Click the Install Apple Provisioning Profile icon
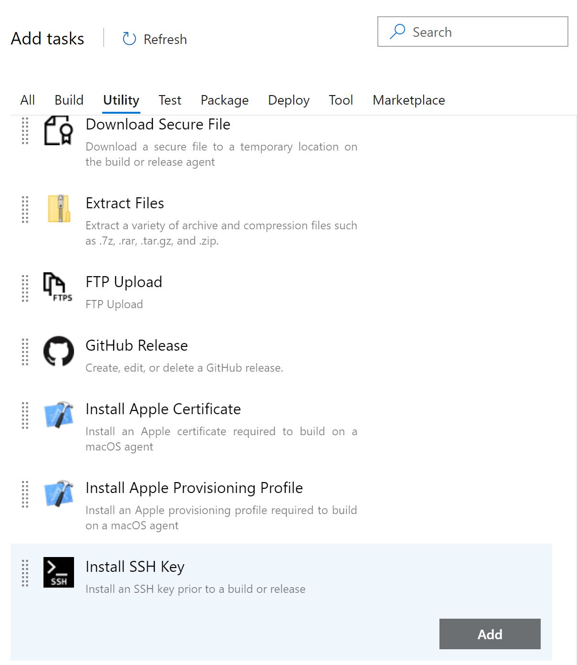Screen dimensions: 577x665 [59, 493]
